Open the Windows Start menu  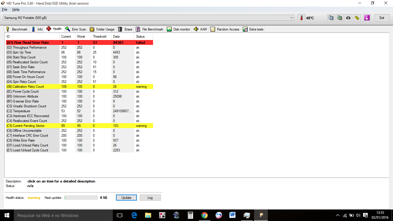coord(7,215)
